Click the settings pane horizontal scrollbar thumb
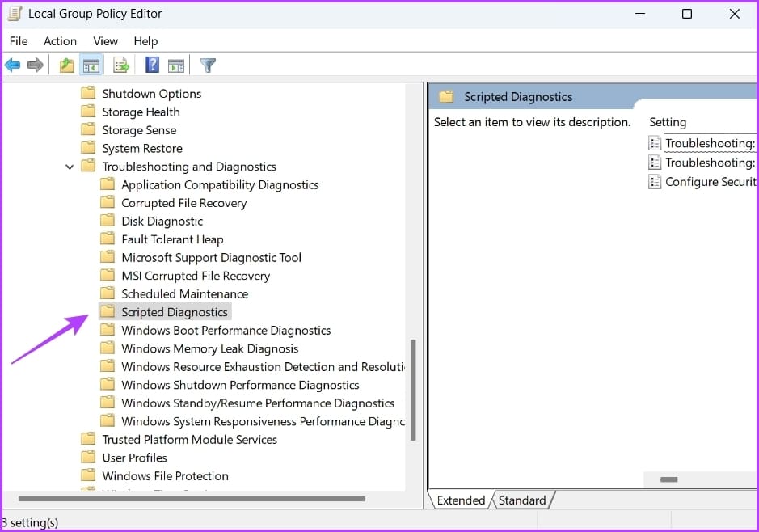This screenshot has width=759, height=532. click(x=668, y=479)
